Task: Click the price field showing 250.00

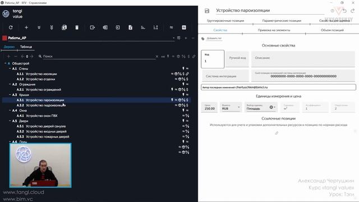Action: (209, 107)
